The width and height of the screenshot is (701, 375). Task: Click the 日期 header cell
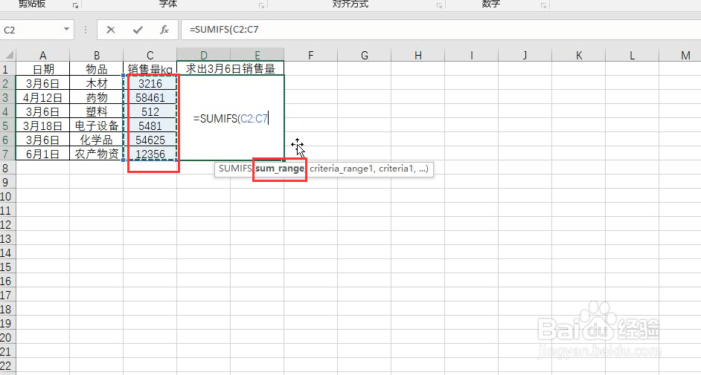coord(43,69)
